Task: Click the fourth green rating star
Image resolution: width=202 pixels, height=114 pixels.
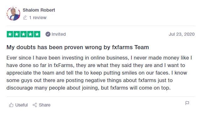Action: coord(30,34)
